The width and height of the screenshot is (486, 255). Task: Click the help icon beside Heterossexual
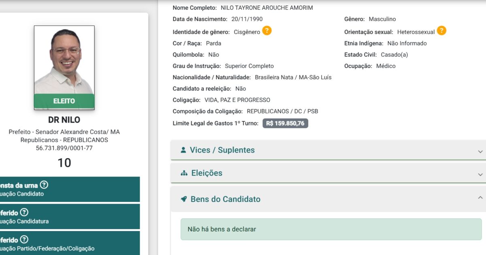441,31
